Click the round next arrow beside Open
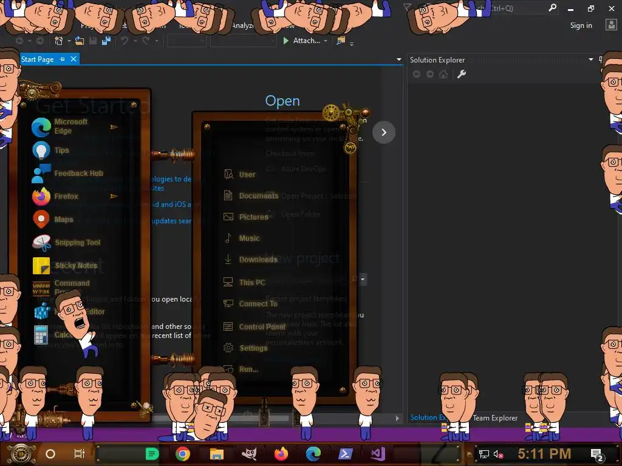Screen dimensions: 622x466 (x=384, y=132)
